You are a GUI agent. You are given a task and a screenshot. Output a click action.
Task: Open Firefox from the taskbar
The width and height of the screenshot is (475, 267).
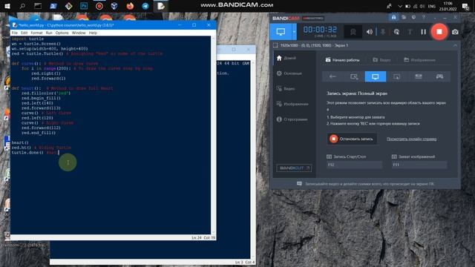point(130,6)
